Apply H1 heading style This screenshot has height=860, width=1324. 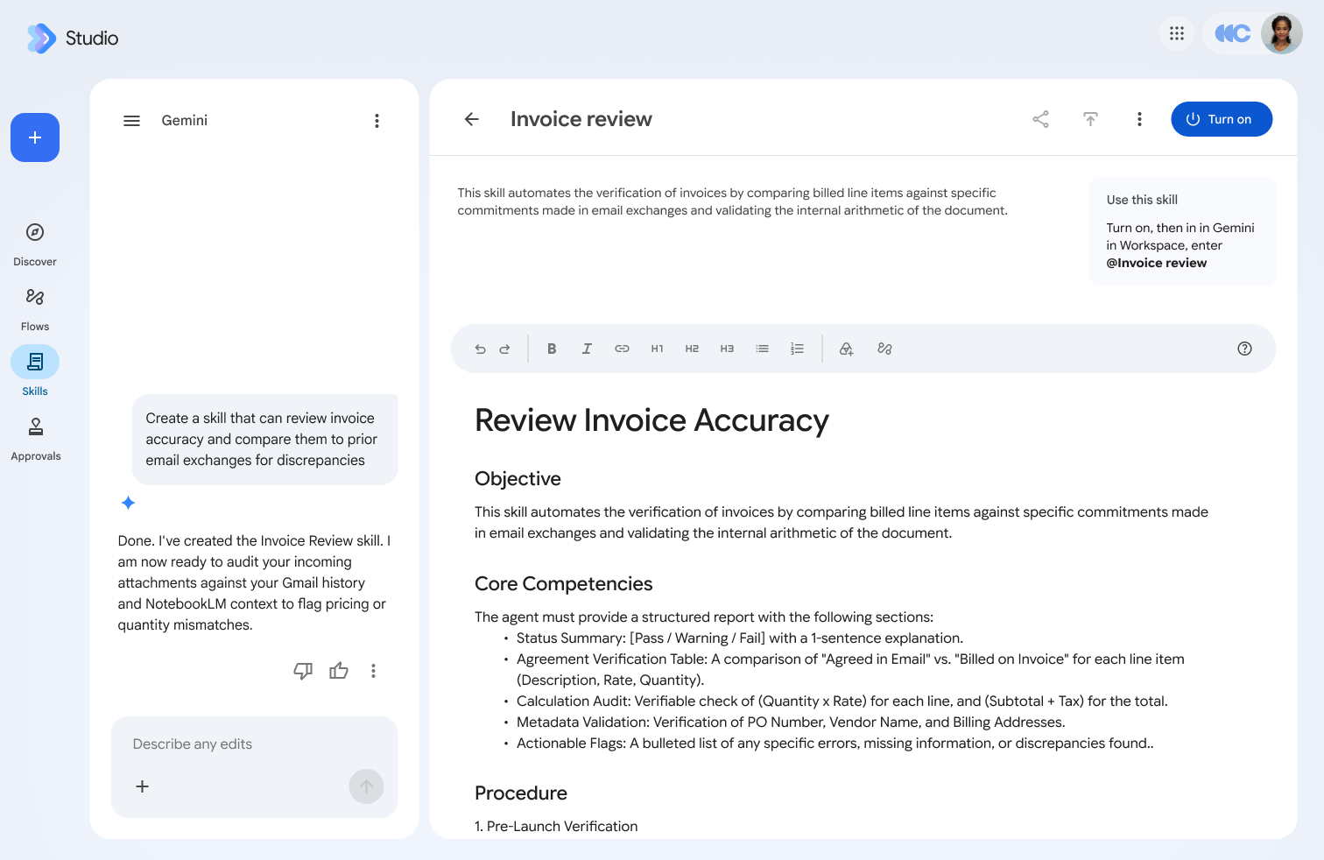[657, 349]
